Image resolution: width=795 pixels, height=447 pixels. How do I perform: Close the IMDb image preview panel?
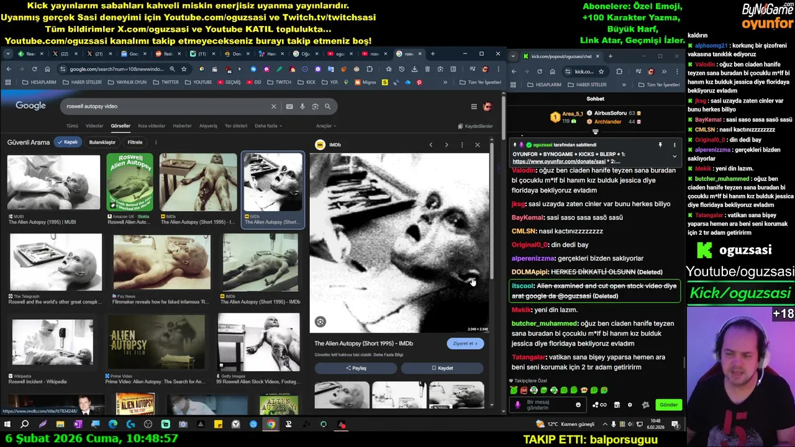[x=477, y=145]
